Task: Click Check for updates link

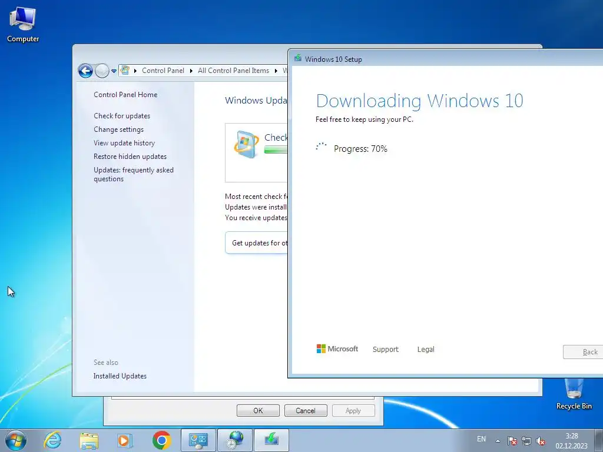Action: (122, 116)
